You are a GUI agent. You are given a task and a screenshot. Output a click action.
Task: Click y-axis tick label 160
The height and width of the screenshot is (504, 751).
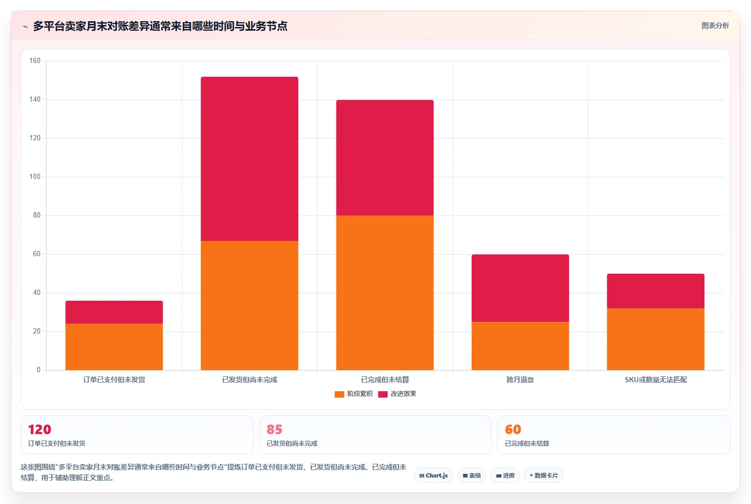tap(35, 61)
